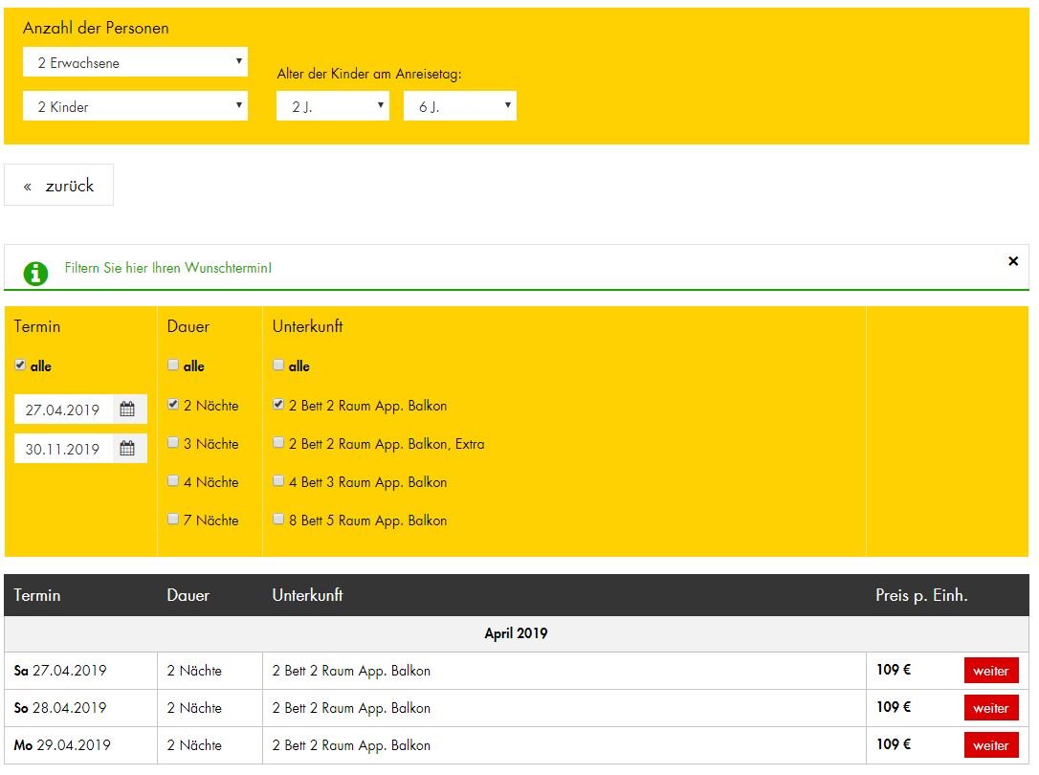Click the start date field 27.04.2019

[64, 410]
